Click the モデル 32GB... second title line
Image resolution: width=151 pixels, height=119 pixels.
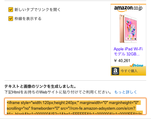pos(127,54)
